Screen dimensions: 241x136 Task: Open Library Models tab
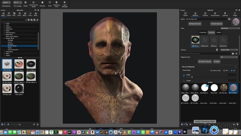click(36, 14)
